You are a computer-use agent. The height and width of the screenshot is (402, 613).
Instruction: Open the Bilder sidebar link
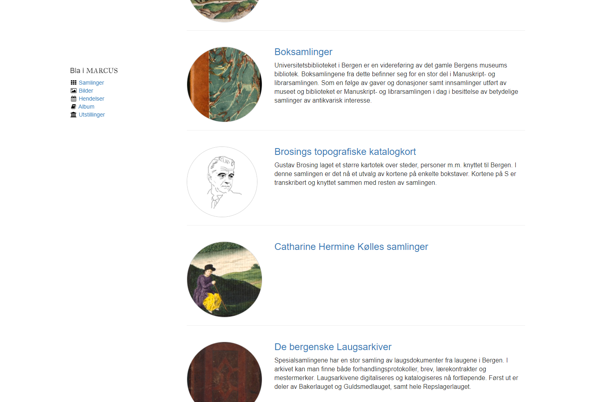tap(86, 91)
